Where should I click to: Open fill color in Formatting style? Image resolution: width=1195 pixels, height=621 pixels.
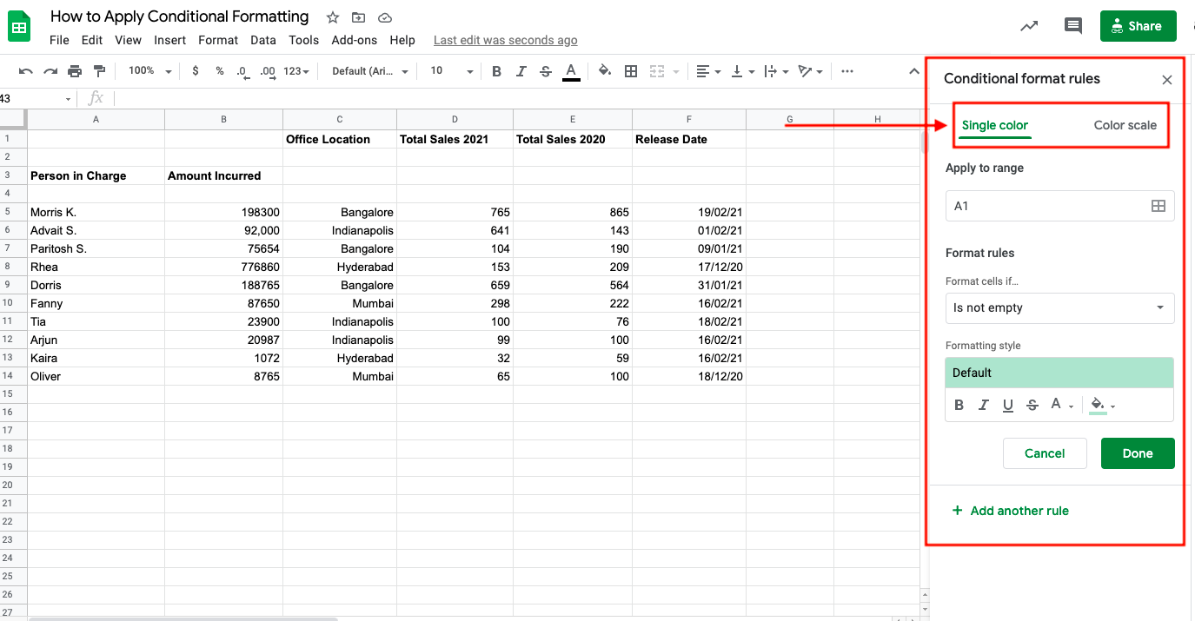click(1102, 406)
